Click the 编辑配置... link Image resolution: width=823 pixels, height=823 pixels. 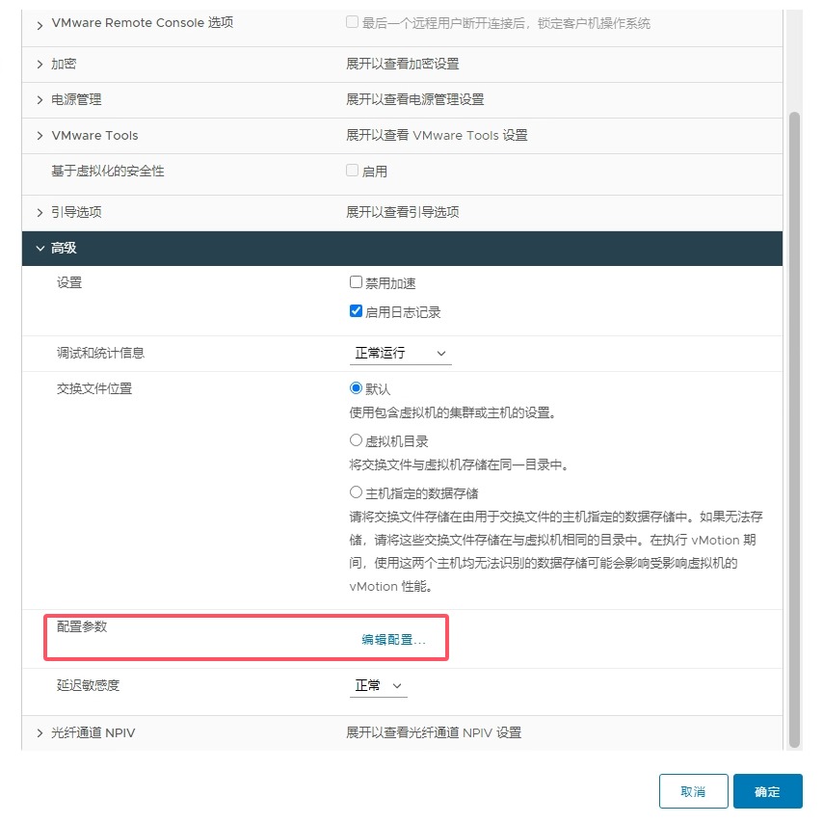[x=393, y=640]
